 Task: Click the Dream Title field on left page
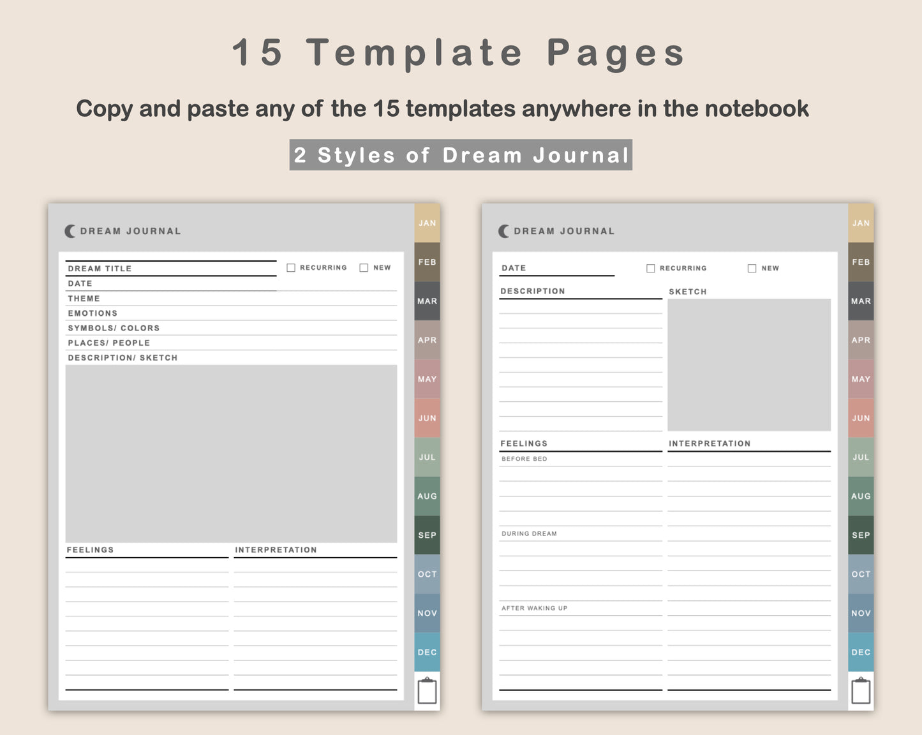[171, 269]
